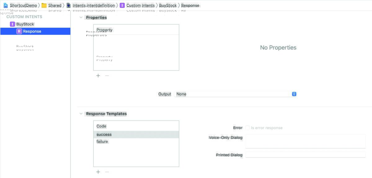This screenshot has width=372, height=178.
Task: Click the purple Custom Intents icon in breadcrumb
Action: point(122,5)
